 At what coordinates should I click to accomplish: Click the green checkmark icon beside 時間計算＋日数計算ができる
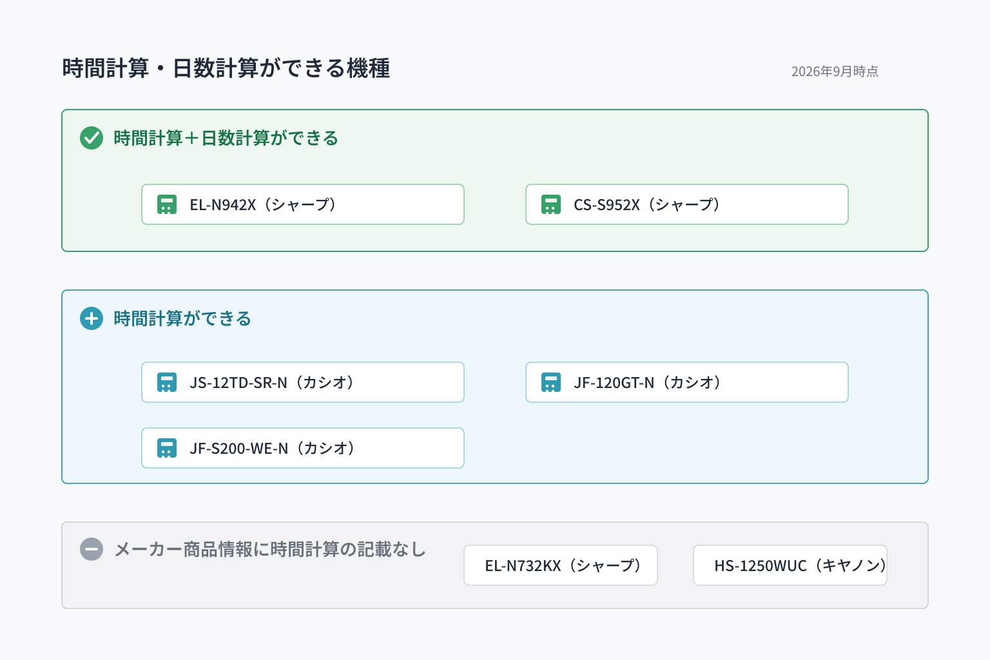click(92, 138)
